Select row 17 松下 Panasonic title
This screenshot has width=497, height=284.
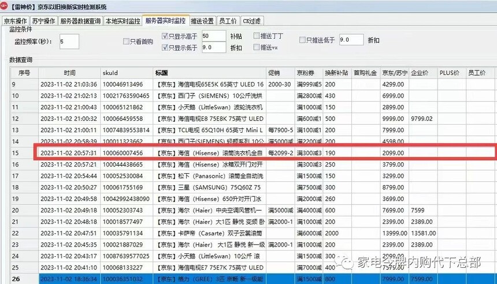point(210,175)
